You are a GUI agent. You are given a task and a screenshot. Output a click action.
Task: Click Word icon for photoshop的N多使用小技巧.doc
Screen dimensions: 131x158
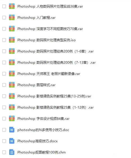click(x=12, y=130)
